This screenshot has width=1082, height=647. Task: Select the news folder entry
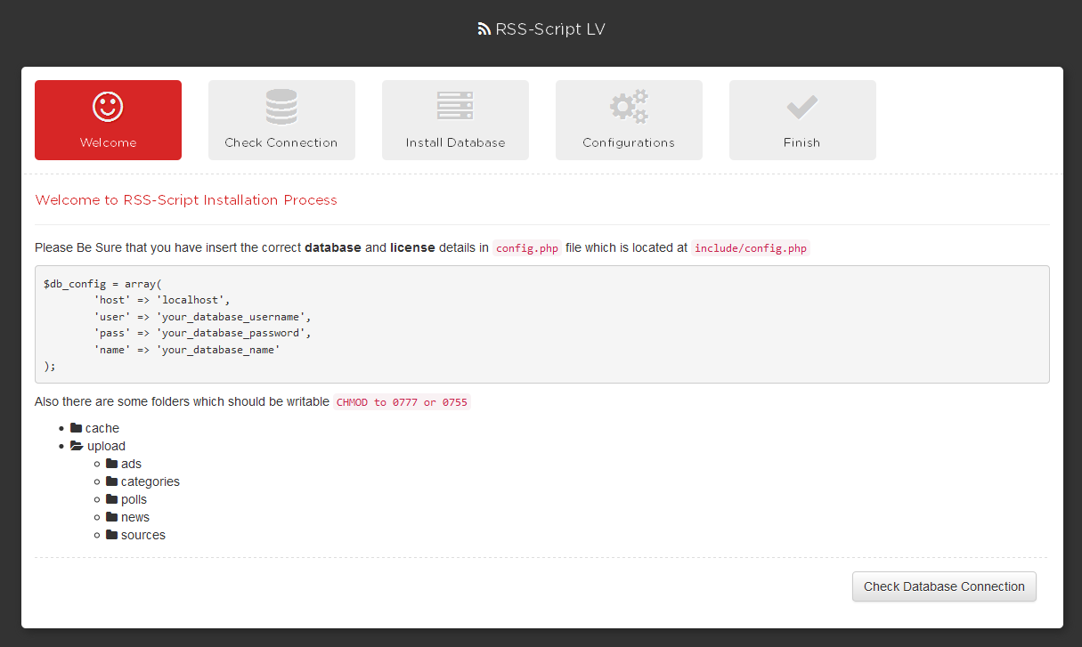pyautogui.click(x=134, y=517)
